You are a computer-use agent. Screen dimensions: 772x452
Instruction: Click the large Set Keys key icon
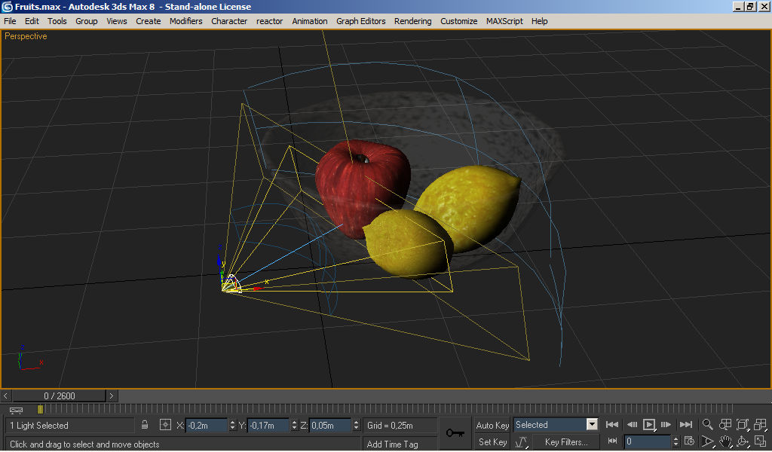pyautogui.click(x=455, y=433)
